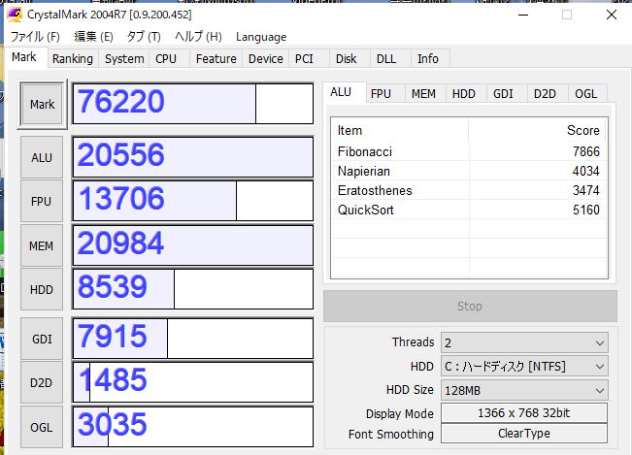Open the Threads dropdown
The height and width of the screenshot is (455, 632).
tap(524, 342)
